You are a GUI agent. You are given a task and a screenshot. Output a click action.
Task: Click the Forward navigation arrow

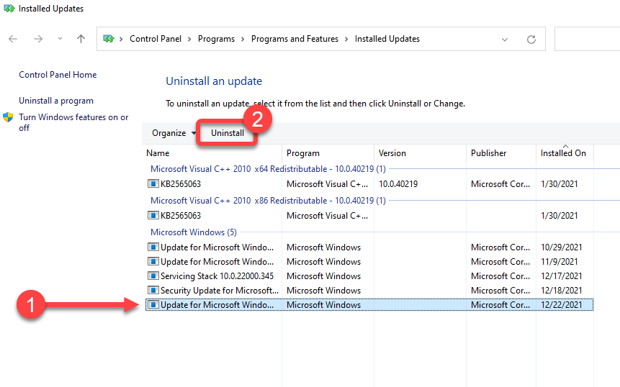tap(37, 39)
